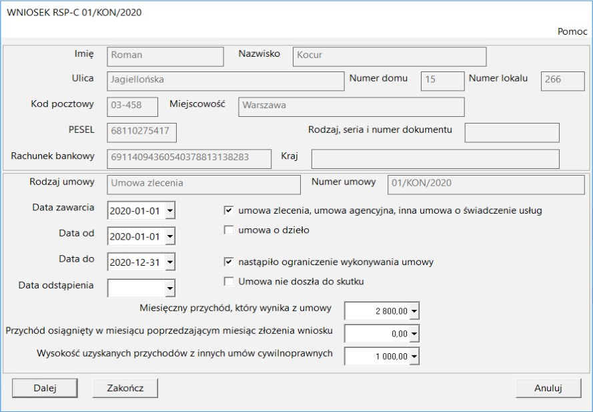Focus the document type, series and number field
This screenshot has width=593, height=412.
[x=512, y=133]
